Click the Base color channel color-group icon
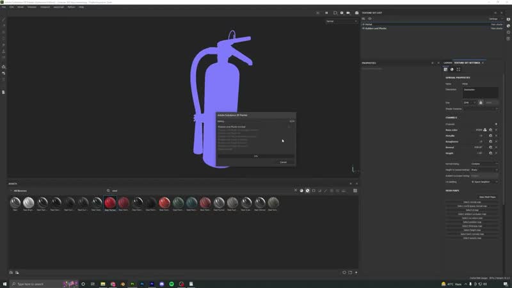The width and height of the screenshot is (512, 288). pyautogui.click(x=485, y=130)
